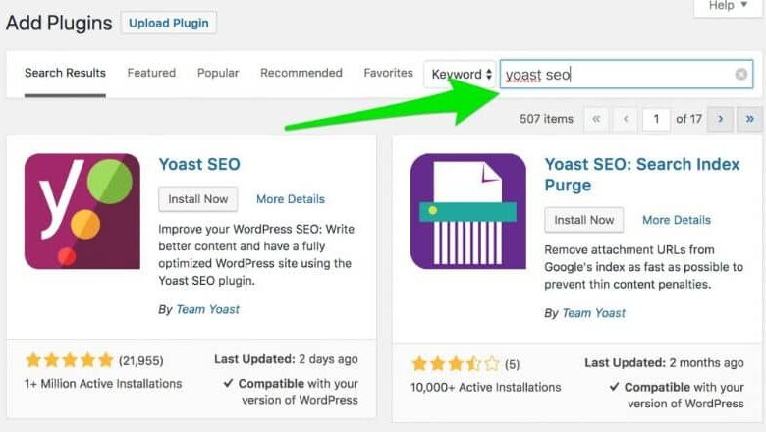Go to the next page of results

click(721, 119)
